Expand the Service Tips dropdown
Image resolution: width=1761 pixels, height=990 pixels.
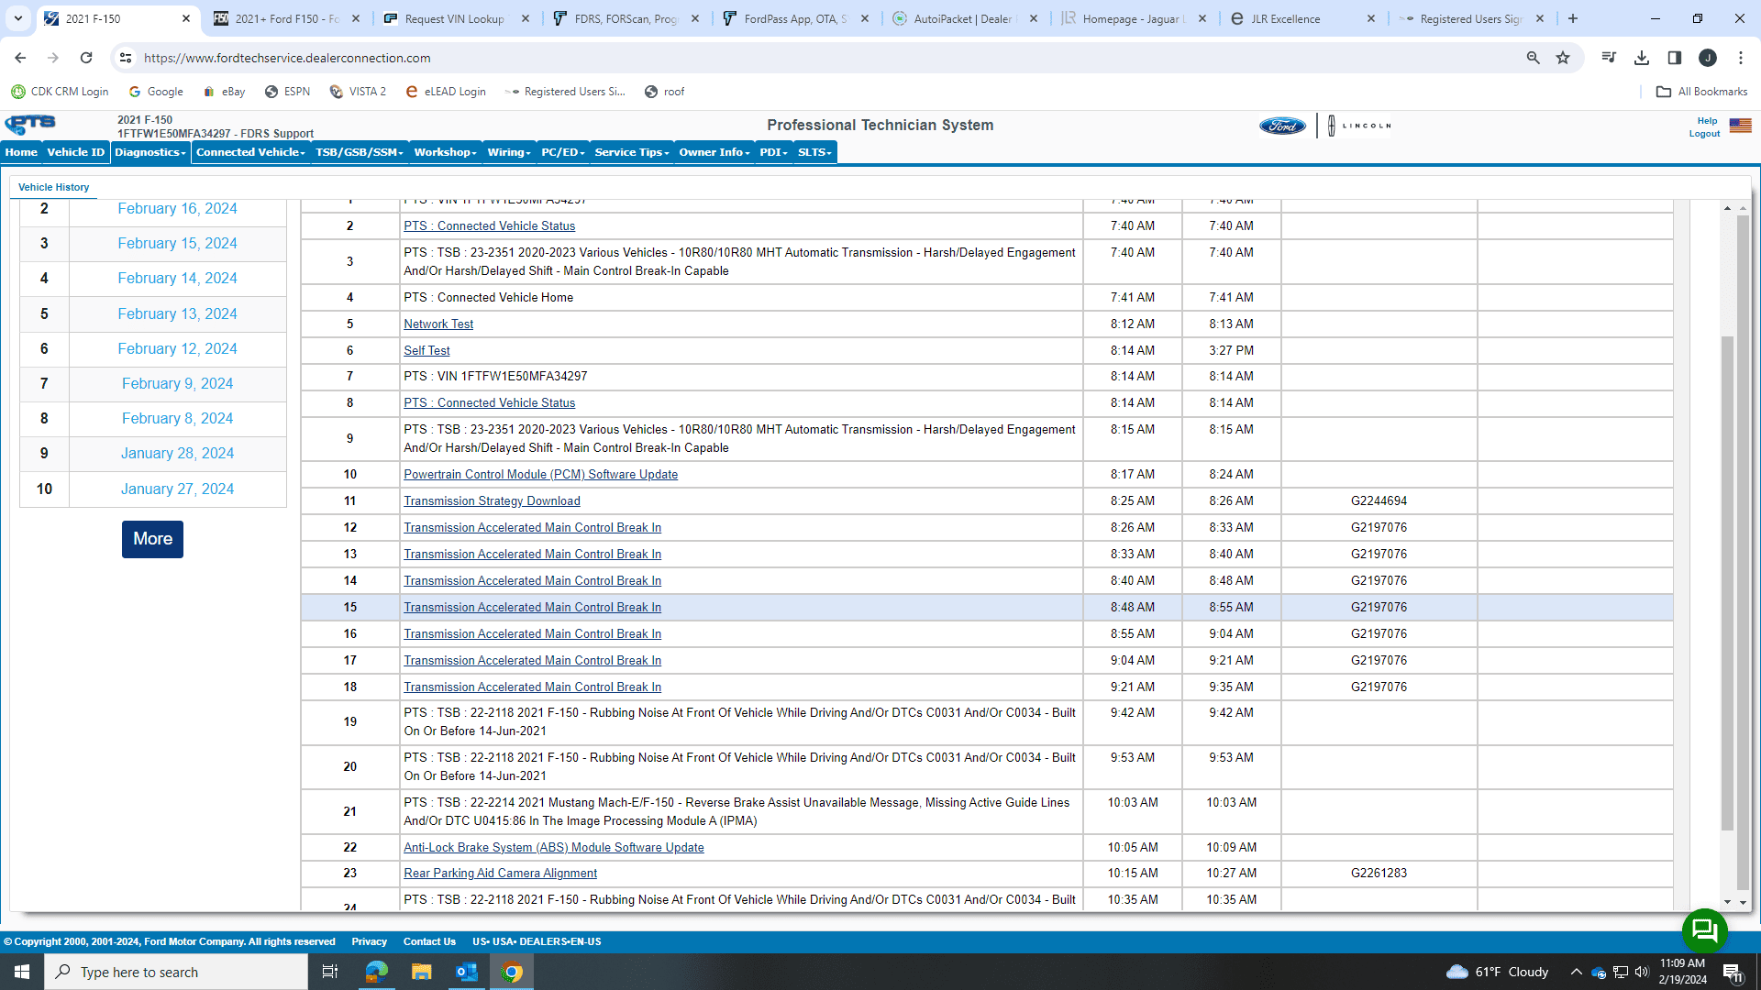coord(631,152)
